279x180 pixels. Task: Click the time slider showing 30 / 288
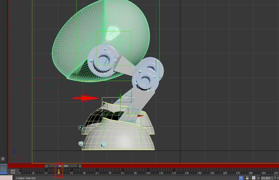coord(63,166)
